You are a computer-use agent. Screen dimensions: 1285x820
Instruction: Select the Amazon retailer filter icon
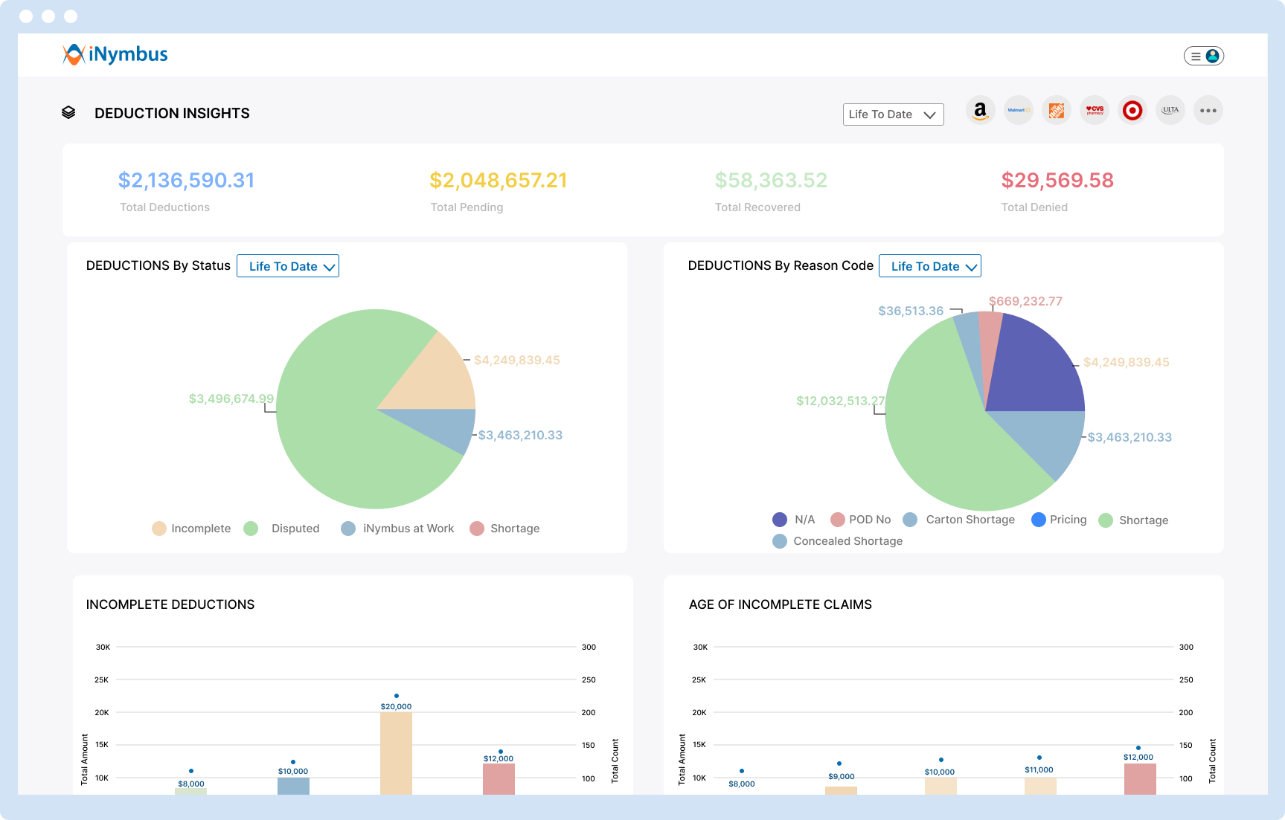tap(980, 109)
